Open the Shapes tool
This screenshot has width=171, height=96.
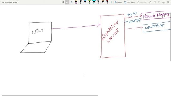(118, 2)
